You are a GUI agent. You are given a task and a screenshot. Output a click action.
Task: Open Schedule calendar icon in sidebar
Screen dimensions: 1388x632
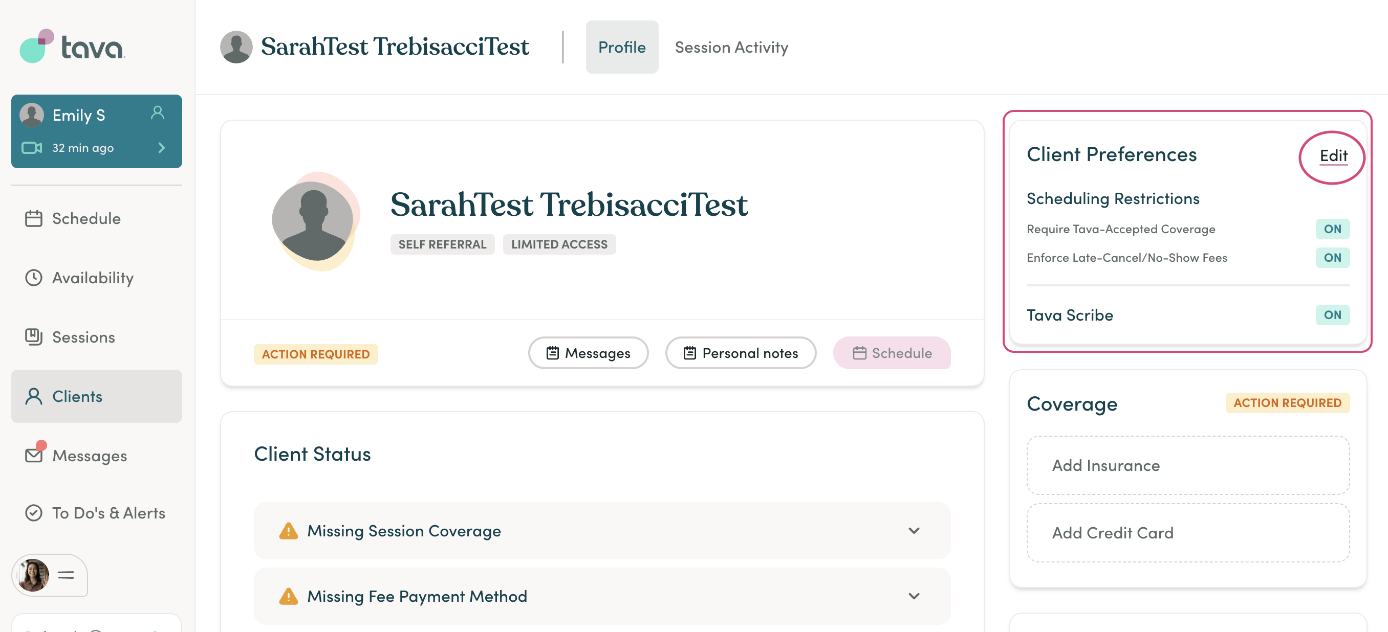click(x=33, y=218)
